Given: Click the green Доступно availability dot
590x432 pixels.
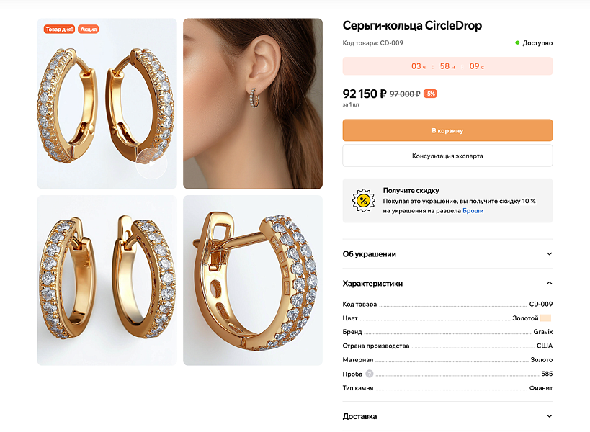Looking at the screenshot, I should coord(519,42).
